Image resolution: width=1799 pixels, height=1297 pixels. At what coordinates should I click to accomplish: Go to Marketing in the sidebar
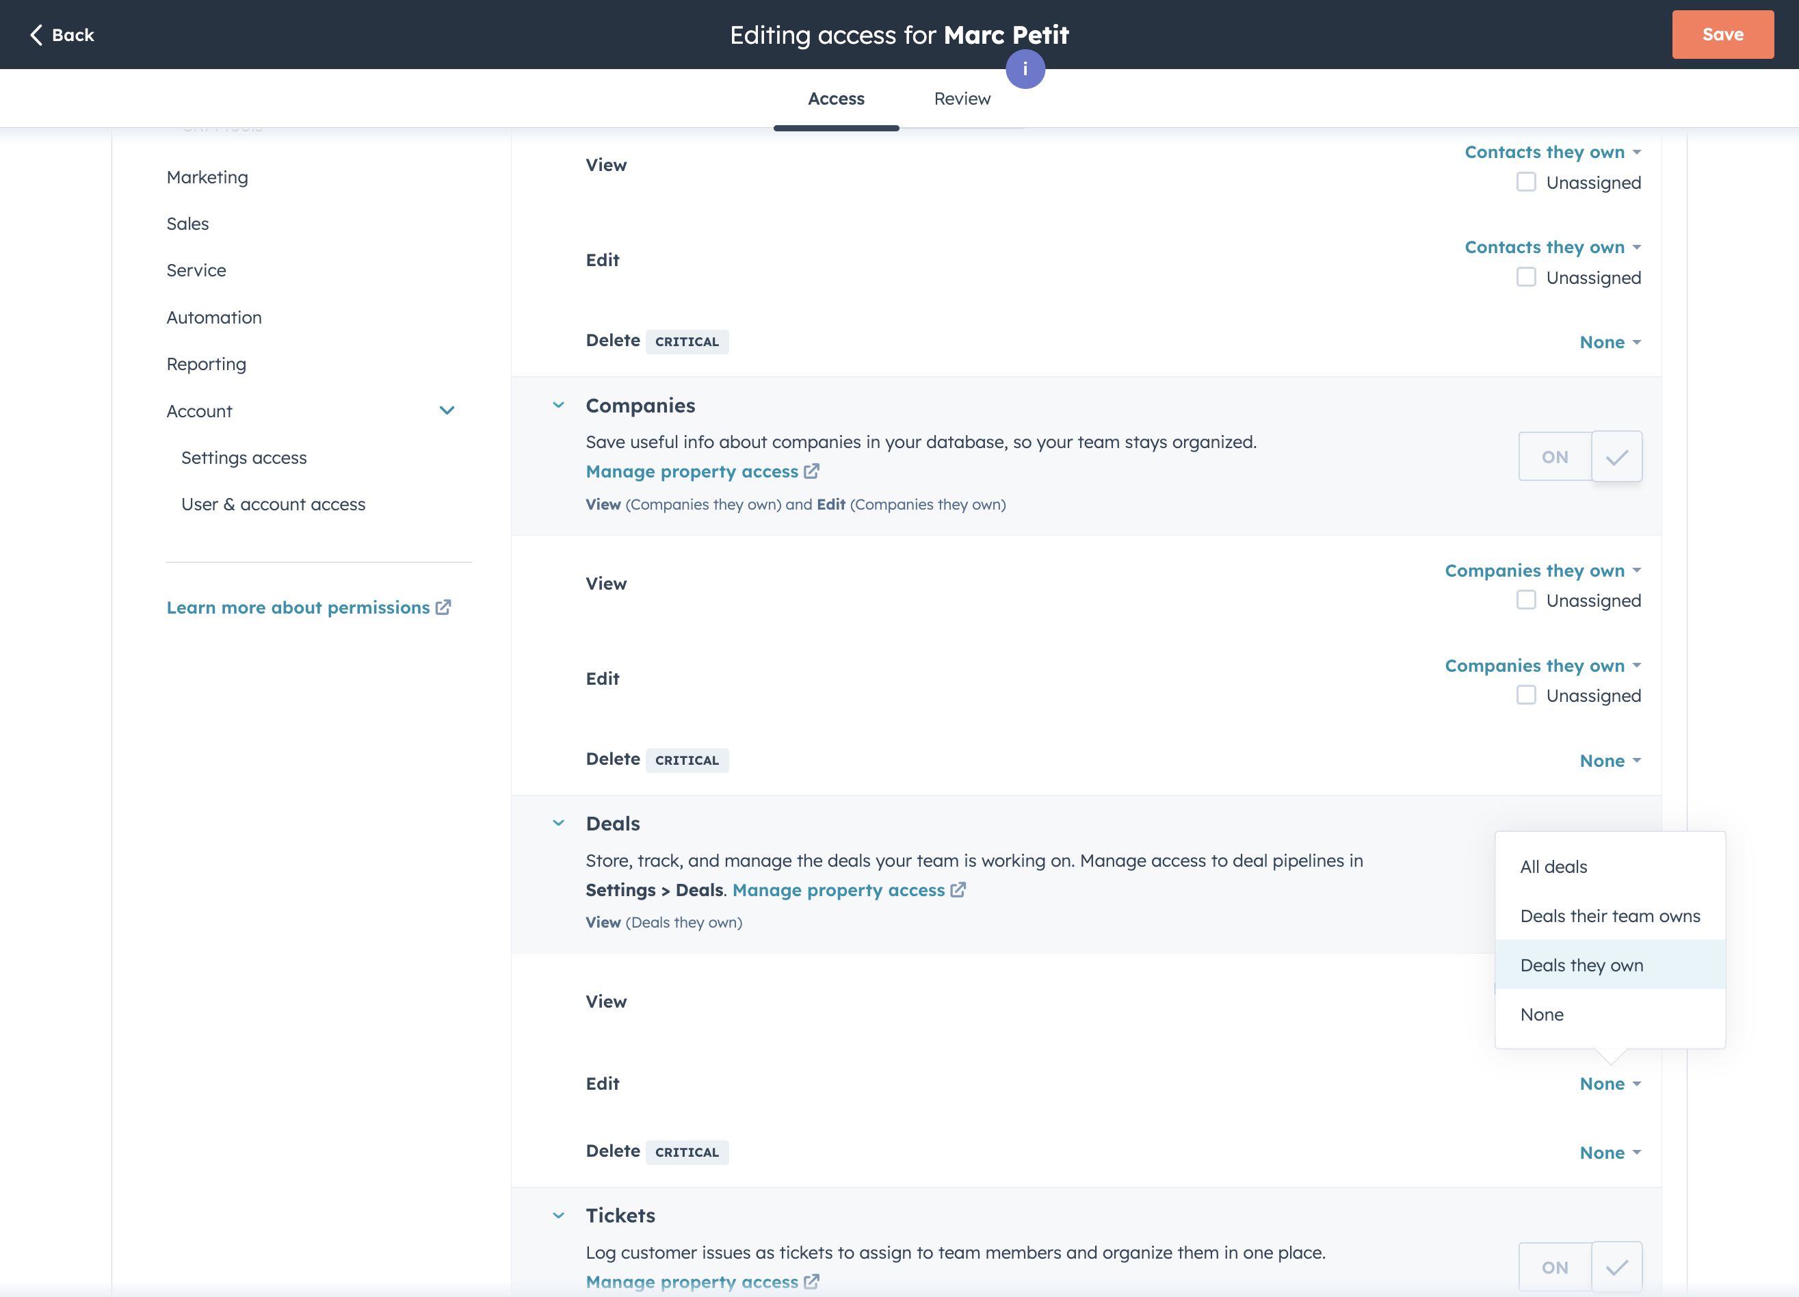tap(207, 178)
